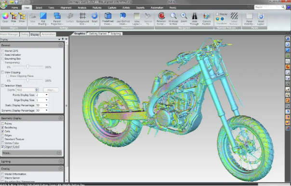
Task: Uncheck the Backfacing option
Action: click(2, 127)
